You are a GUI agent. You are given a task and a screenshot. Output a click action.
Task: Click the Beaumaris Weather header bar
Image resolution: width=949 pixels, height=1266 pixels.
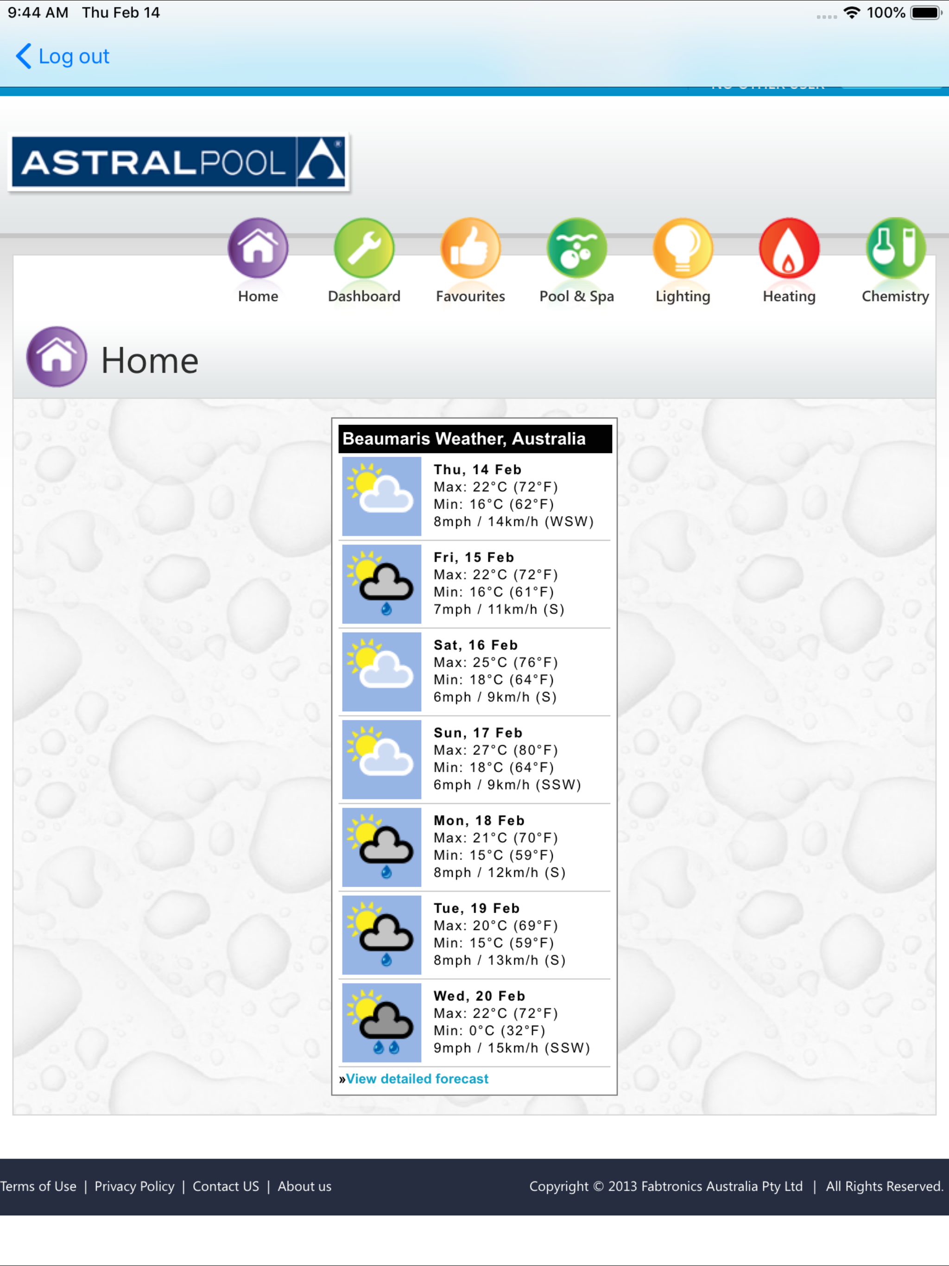(474, 439)
